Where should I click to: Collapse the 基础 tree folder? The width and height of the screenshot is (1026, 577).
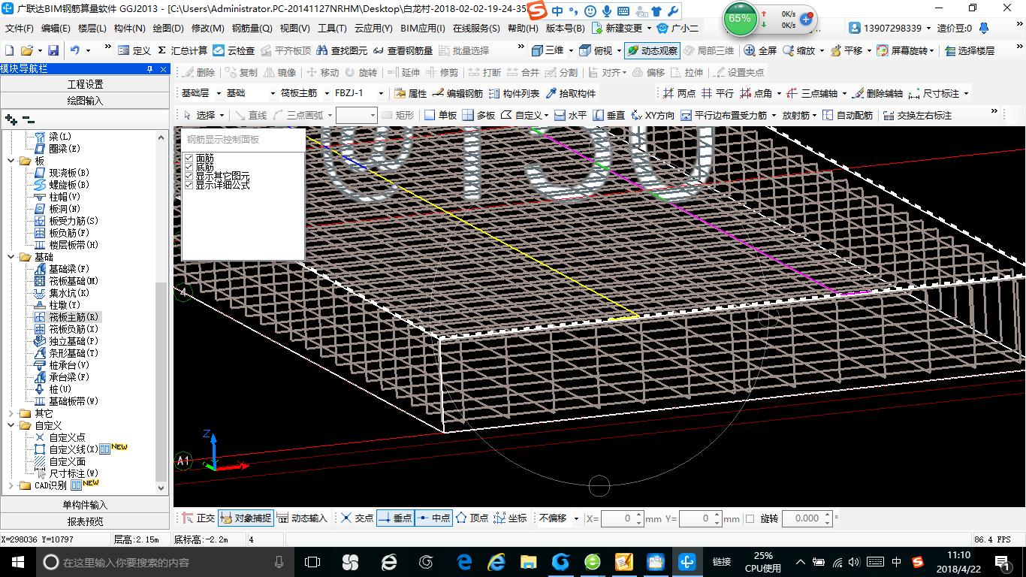click(10, 257)
